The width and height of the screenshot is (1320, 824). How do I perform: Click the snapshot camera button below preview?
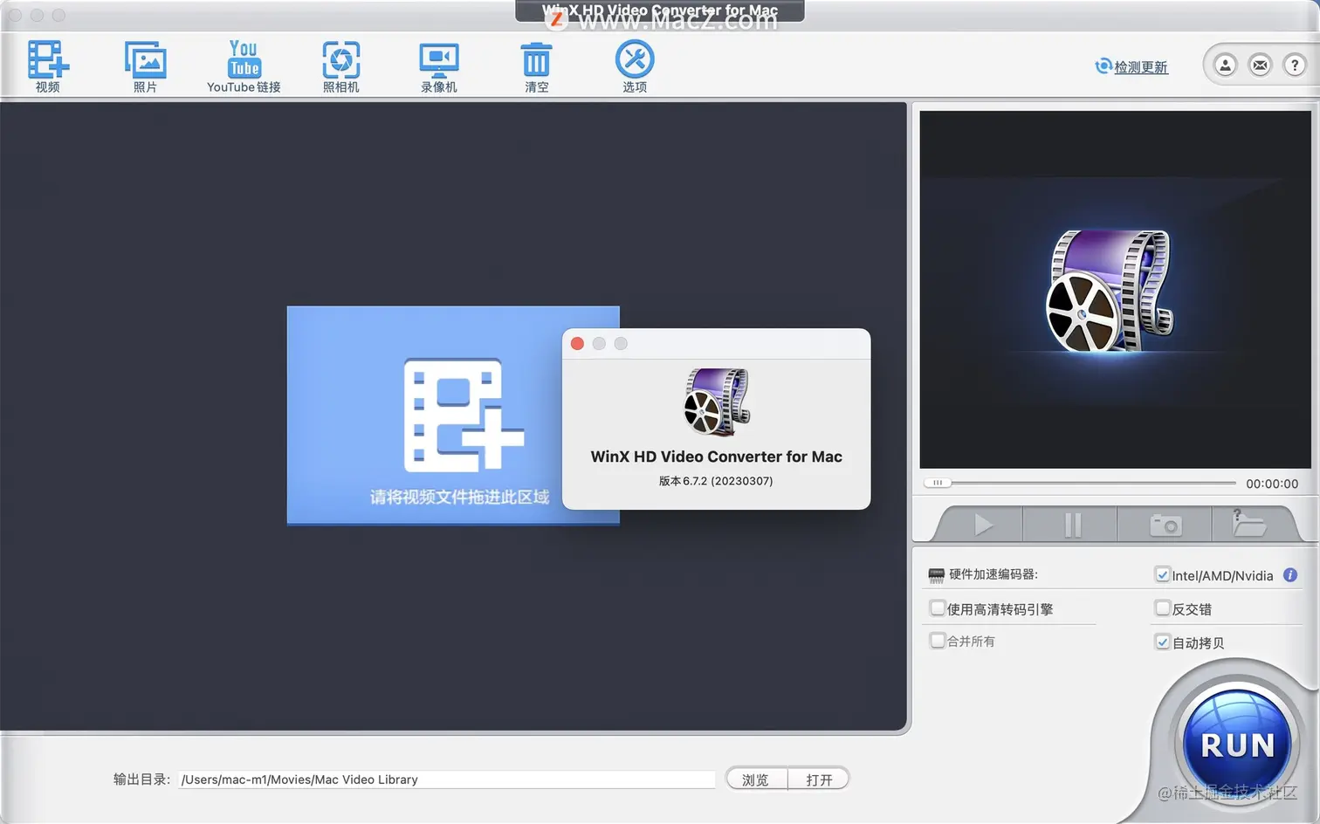1165,524
